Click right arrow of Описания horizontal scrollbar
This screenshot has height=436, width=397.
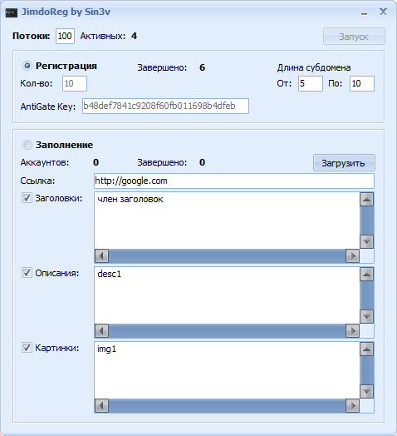pyautogui.click(x=353, y=331)
